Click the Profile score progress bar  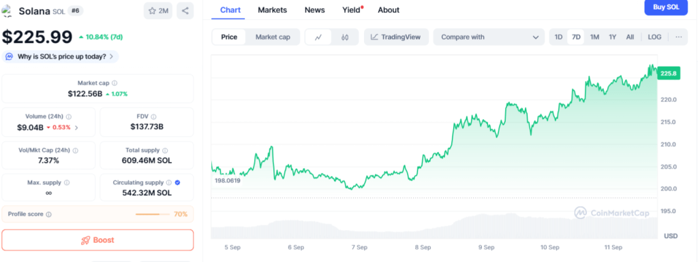(153, 214)
